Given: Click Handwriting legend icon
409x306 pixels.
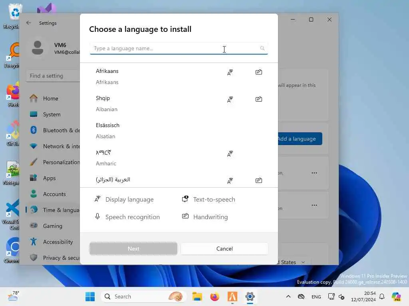Looking at the screenshot, I should (x=185, y=216).
